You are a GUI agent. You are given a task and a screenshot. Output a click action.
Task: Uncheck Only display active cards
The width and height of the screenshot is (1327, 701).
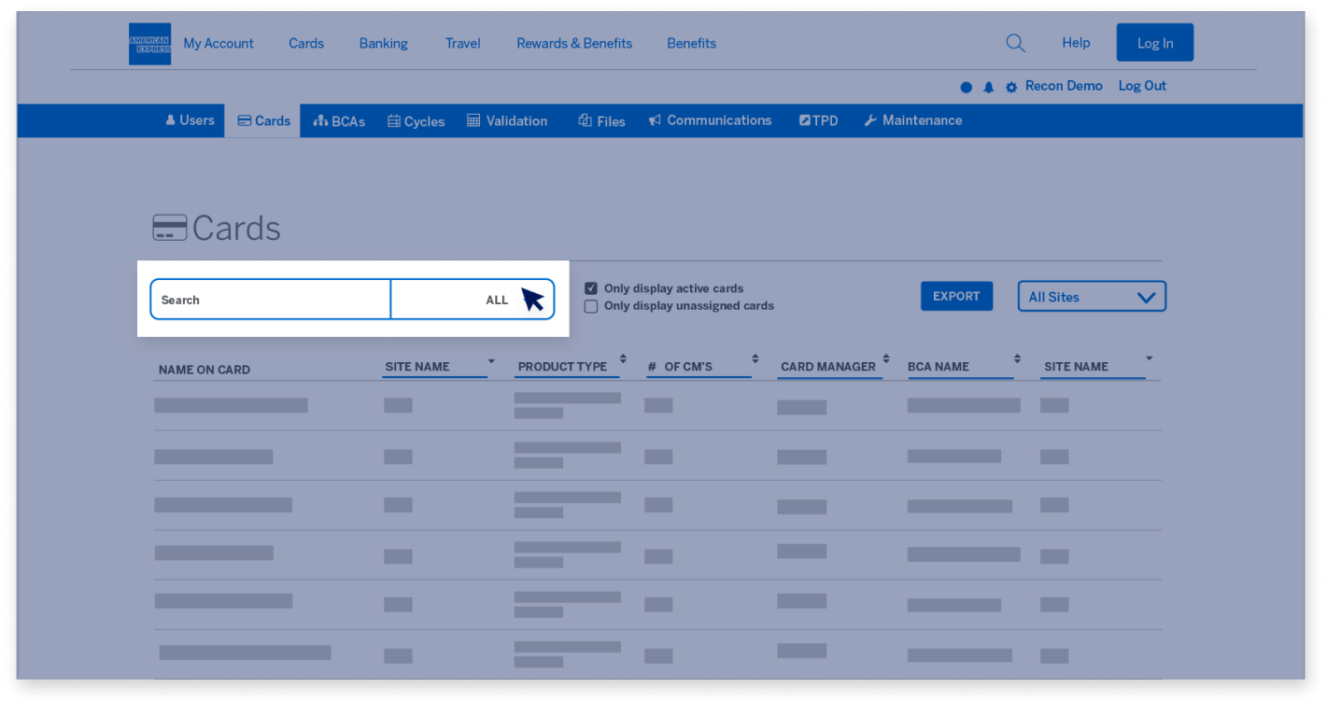coord(590,287)
